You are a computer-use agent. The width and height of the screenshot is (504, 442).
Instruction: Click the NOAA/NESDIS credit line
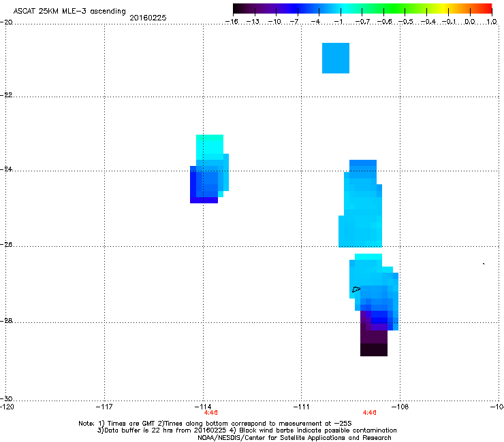tap(294, 438)
